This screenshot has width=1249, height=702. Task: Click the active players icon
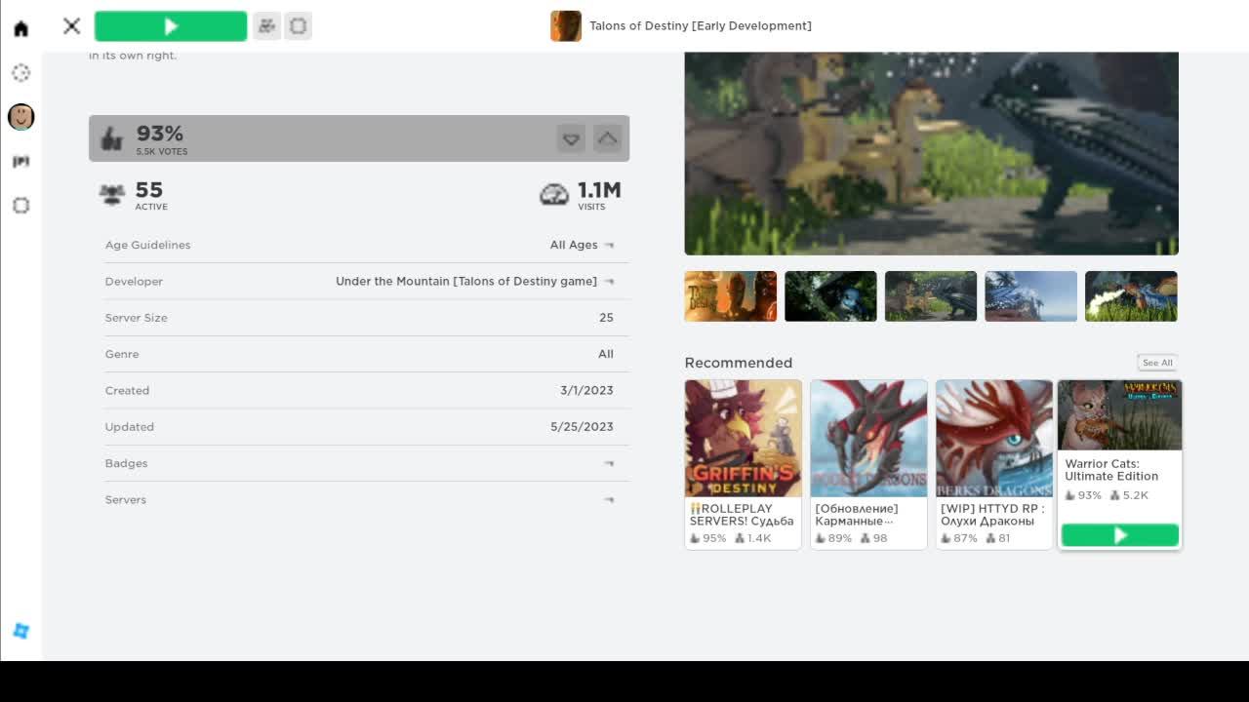pos(112,194)
